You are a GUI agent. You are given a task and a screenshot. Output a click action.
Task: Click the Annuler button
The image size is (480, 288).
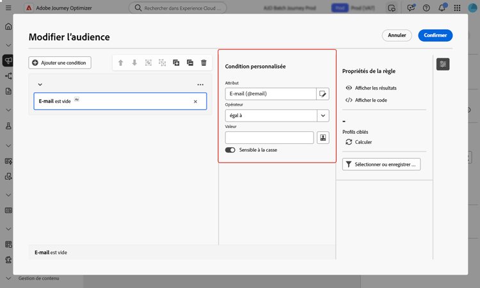pos(397,35)
